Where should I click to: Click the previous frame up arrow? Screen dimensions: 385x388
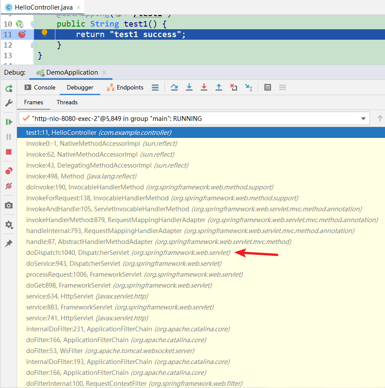(x=380, y=119)
